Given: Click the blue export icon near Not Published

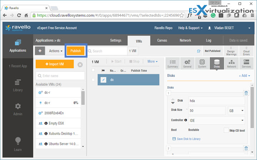Looking at the screenshot, I should [x=199, y=51].
